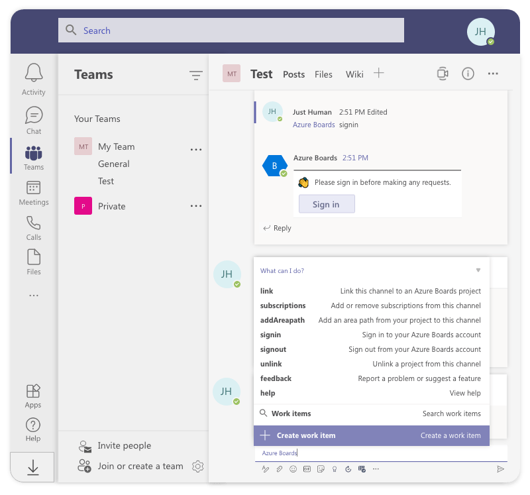530x495 pixels.
Task: Attach a file using the paperclip icon
Action: pyautogui.click(x=279, y=469)
